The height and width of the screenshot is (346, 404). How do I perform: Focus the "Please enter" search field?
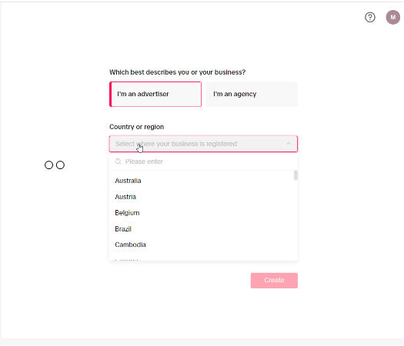click(204, 161)
